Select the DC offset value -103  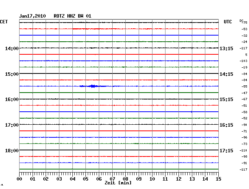pyautogui.click(x=243, y=61)
